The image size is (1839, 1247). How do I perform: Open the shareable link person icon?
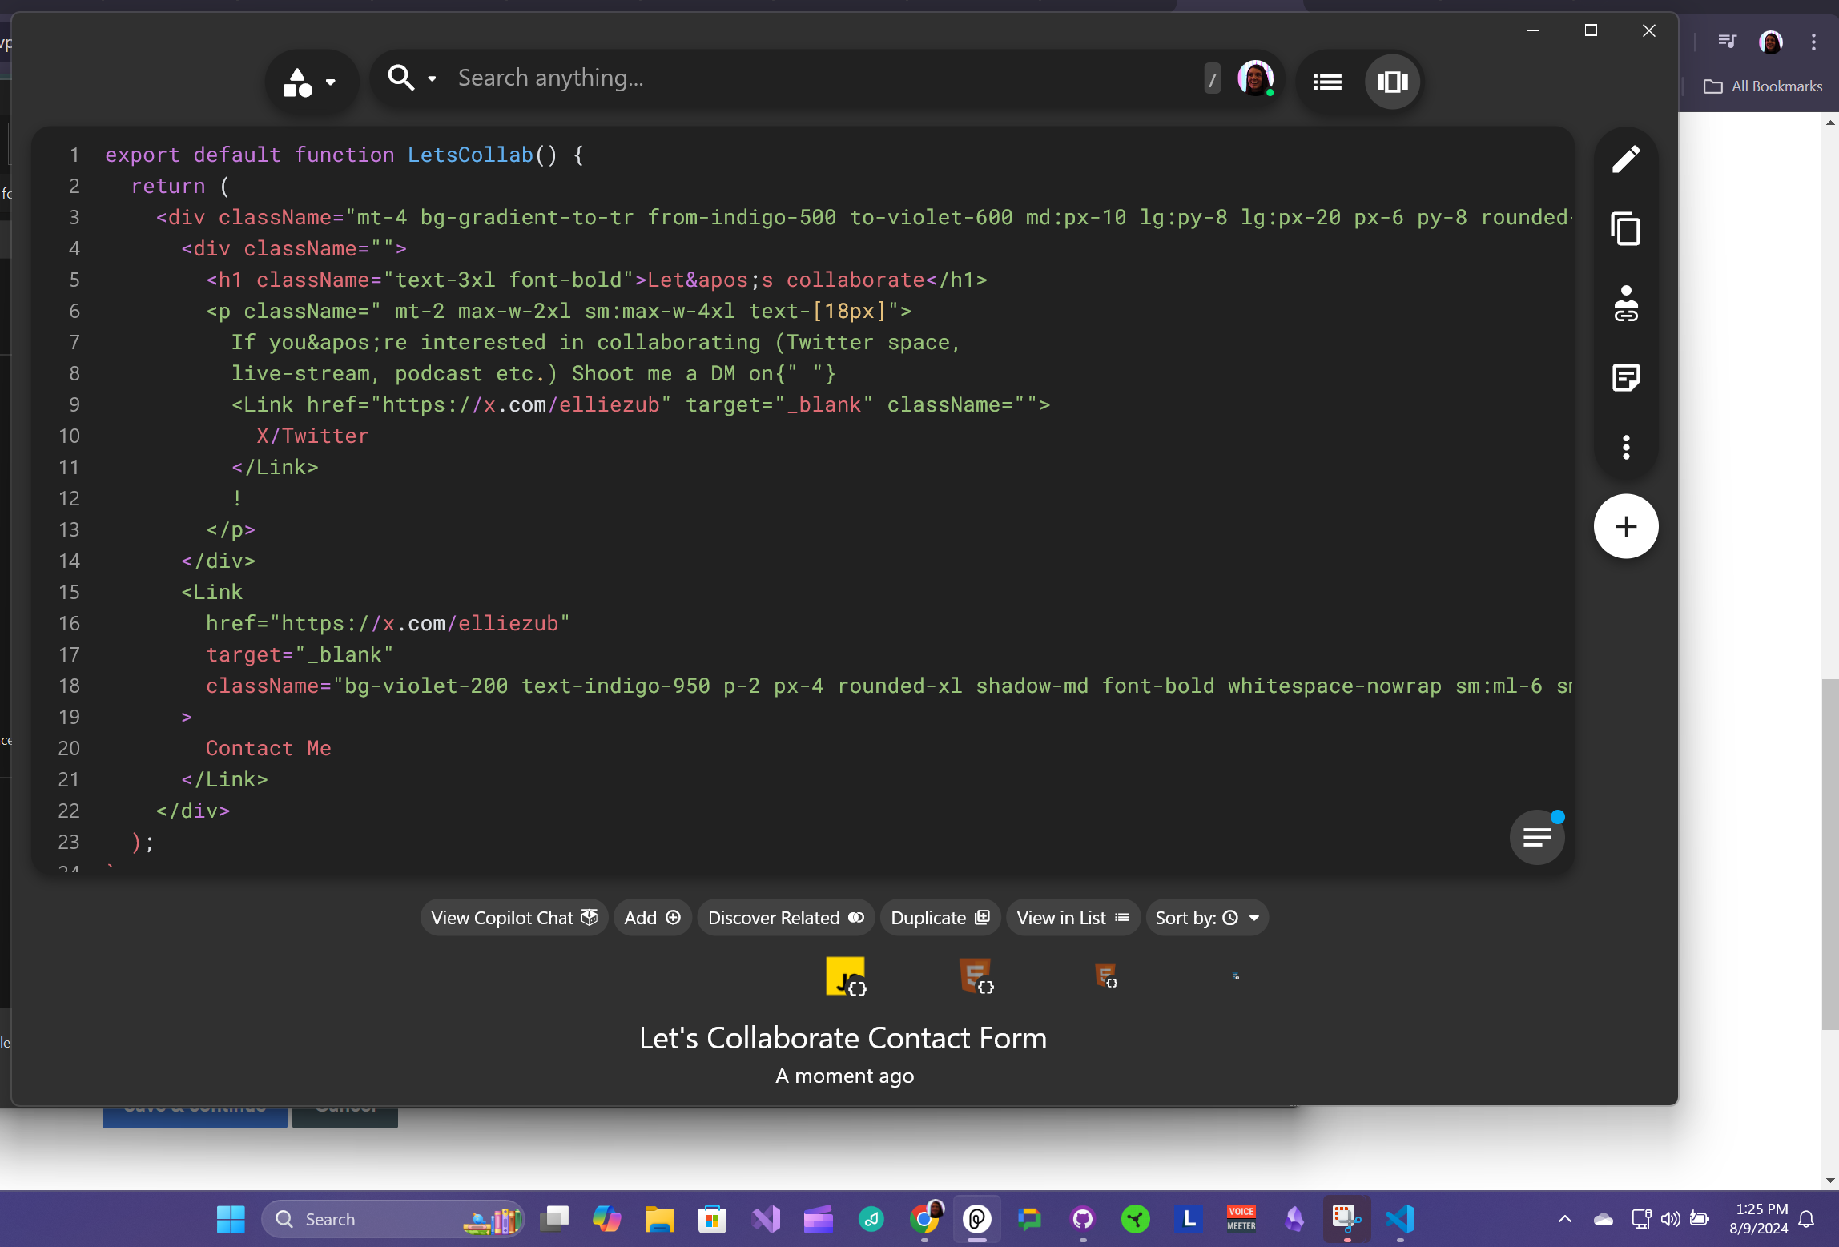click(x=1625, y=304)
